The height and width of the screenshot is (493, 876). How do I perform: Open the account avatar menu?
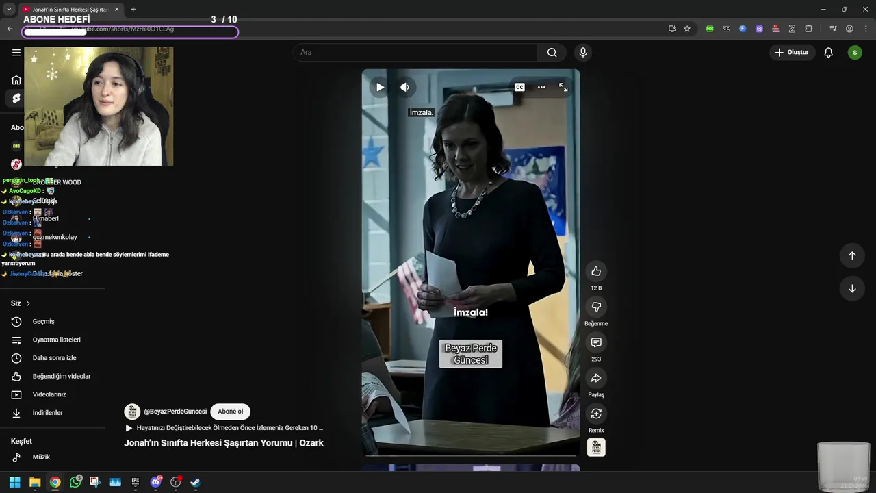pyautogui.click(x=855, y=52)
